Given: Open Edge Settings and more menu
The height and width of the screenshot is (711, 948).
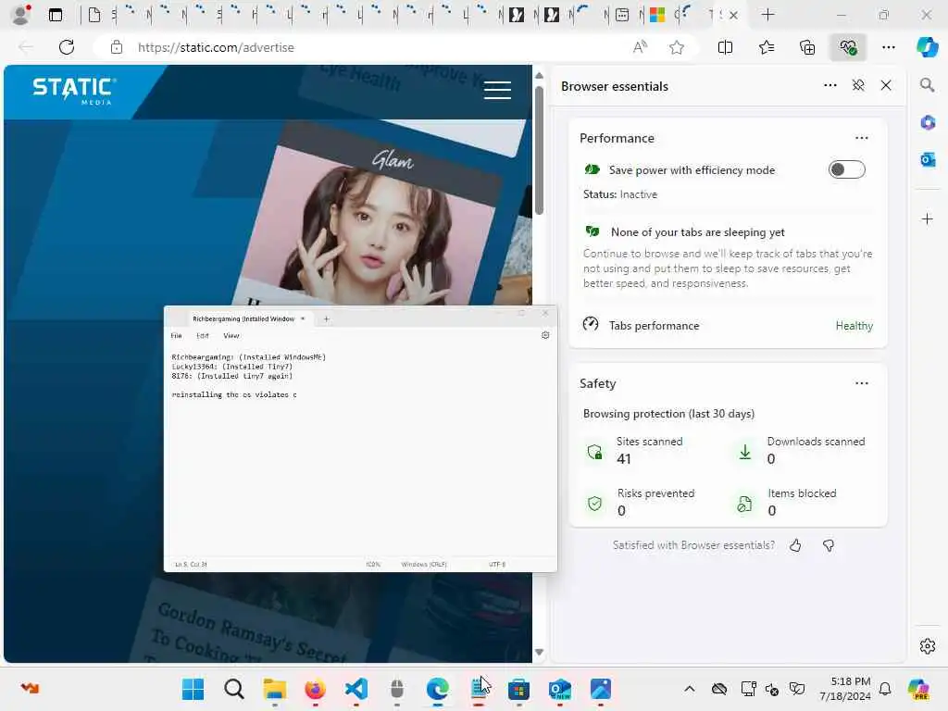Looking at the screenshot, I should pos(888,47).
